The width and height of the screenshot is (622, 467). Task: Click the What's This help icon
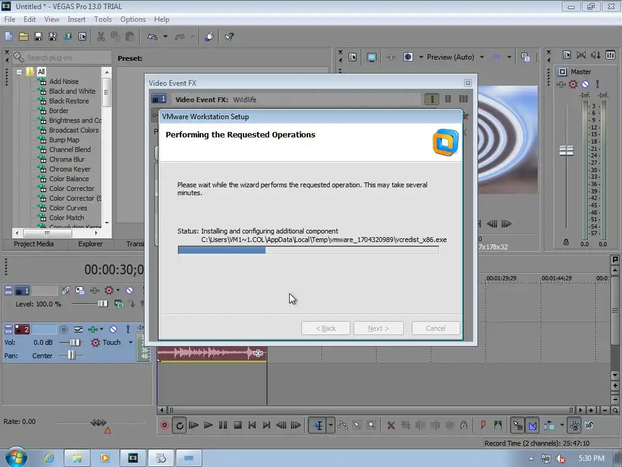(x=229, y=36)
